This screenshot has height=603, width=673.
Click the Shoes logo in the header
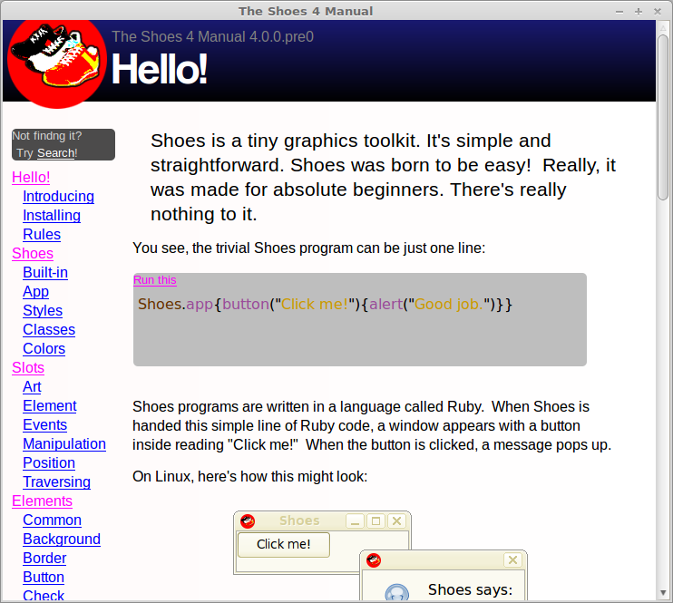click(56, 63)
